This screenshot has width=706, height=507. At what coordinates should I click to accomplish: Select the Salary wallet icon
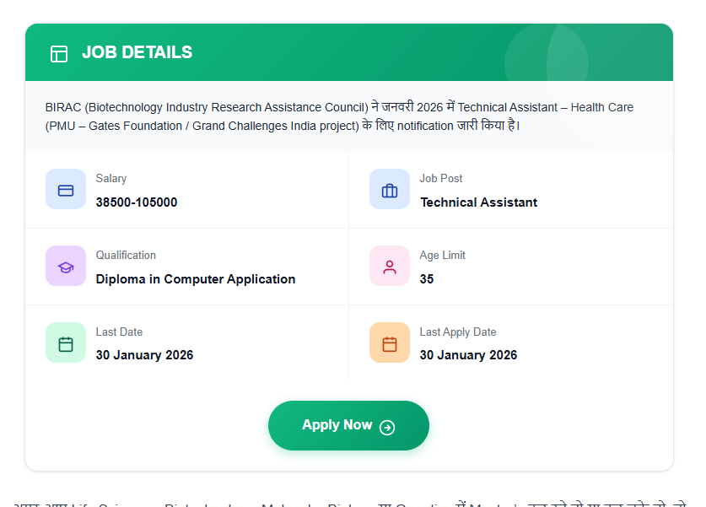66,189
